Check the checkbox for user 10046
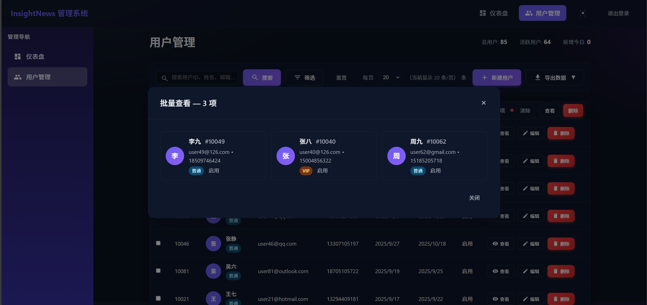This screenshot has height=305, width=647. [158, 243]
